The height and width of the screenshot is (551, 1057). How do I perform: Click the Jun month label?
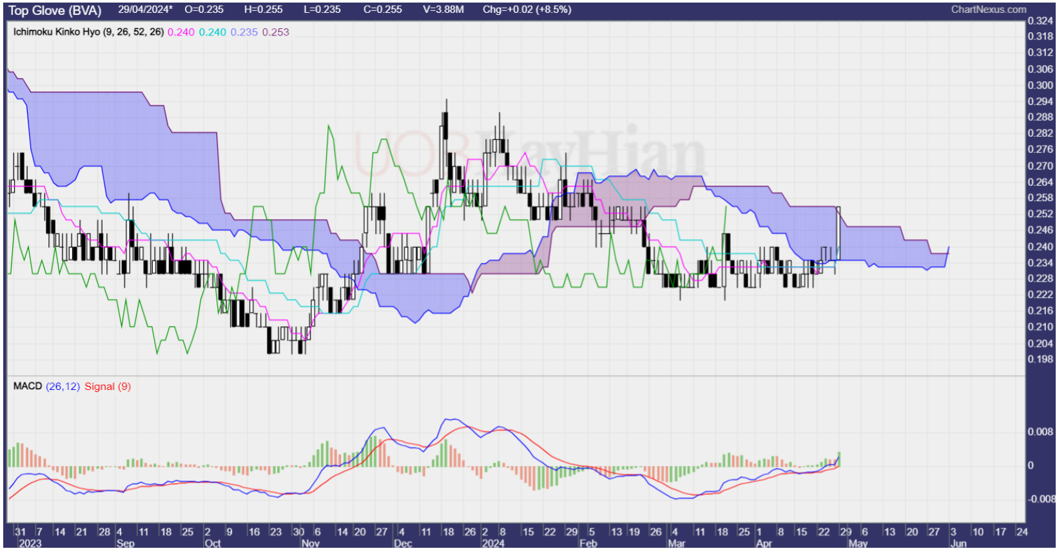pyautogui.click(x=958, y=543)
